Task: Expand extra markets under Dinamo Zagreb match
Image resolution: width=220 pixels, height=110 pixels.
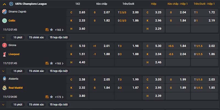Action: [3, 38]
